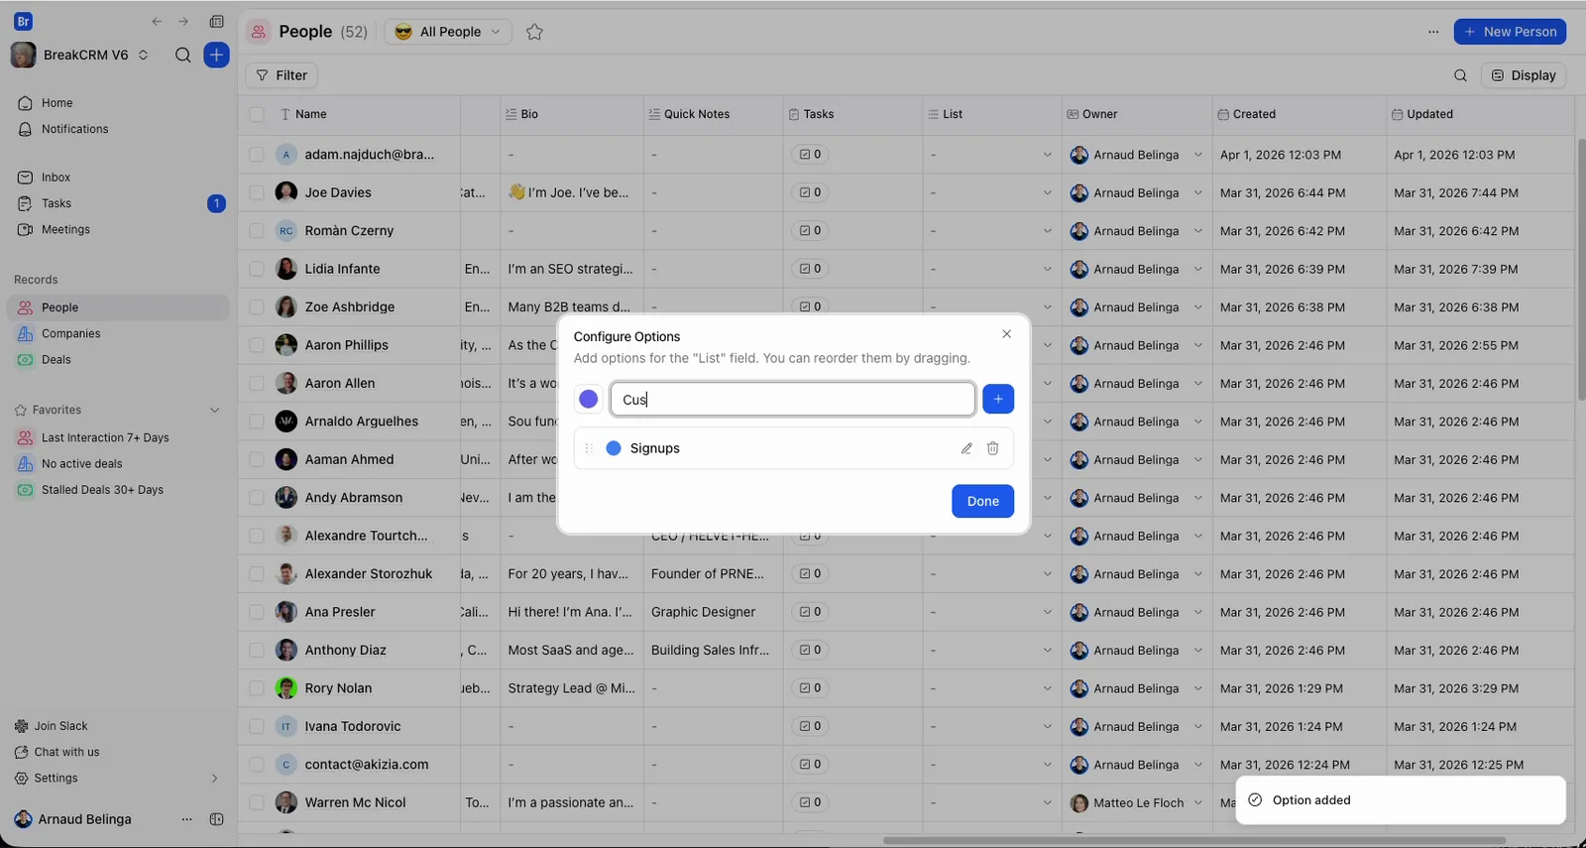The height and width of the screenshot is (848, 1586).
Task: Select the Rory Nolan row checkbox
Action: (257, 688)
